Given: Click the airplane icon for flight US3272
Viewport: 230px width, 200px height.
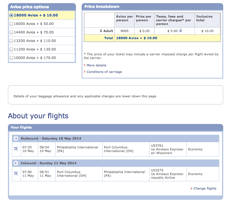Looking at the screenshot, I should point(16,173).
